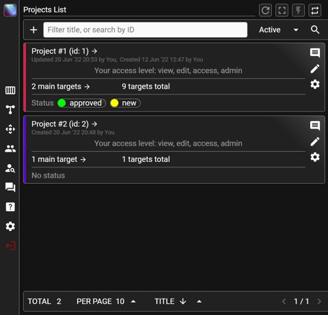Open Project #1 settings gear
This screenshot has width=328, height=315.
(x=315, y=85)
